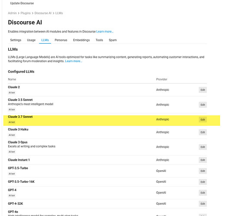Edit the Claude 3 Opus model
Image resolution: width=250 pixels, height=216 pixels.
(203, 147)
